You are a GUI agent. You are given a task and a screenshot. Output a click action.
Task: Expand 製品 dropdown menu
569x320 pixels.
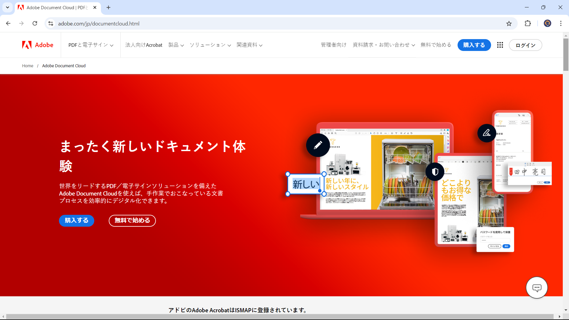tap(176, 45)
